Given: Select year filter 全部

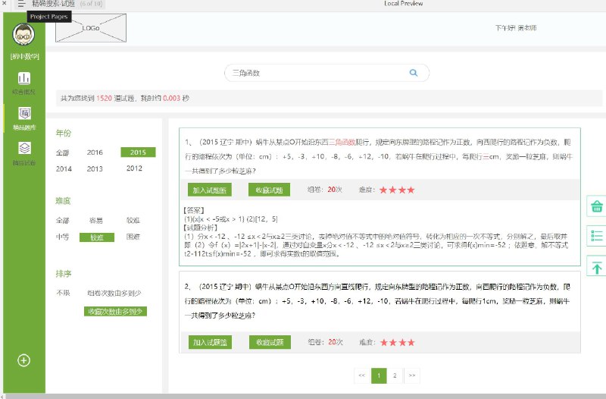Looking at the screenshot, I should point(62,153).
